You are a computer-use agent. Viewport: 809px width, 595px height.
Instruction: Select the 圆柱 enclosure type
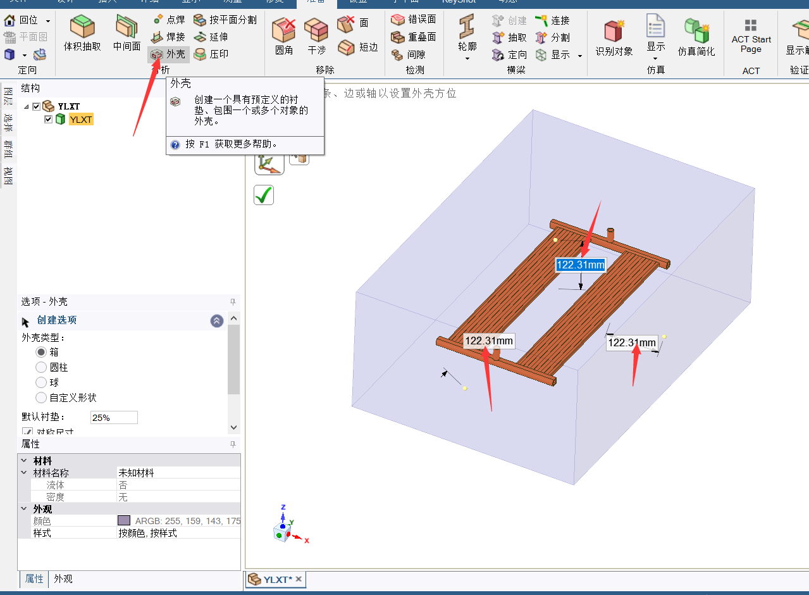point(41,367)
